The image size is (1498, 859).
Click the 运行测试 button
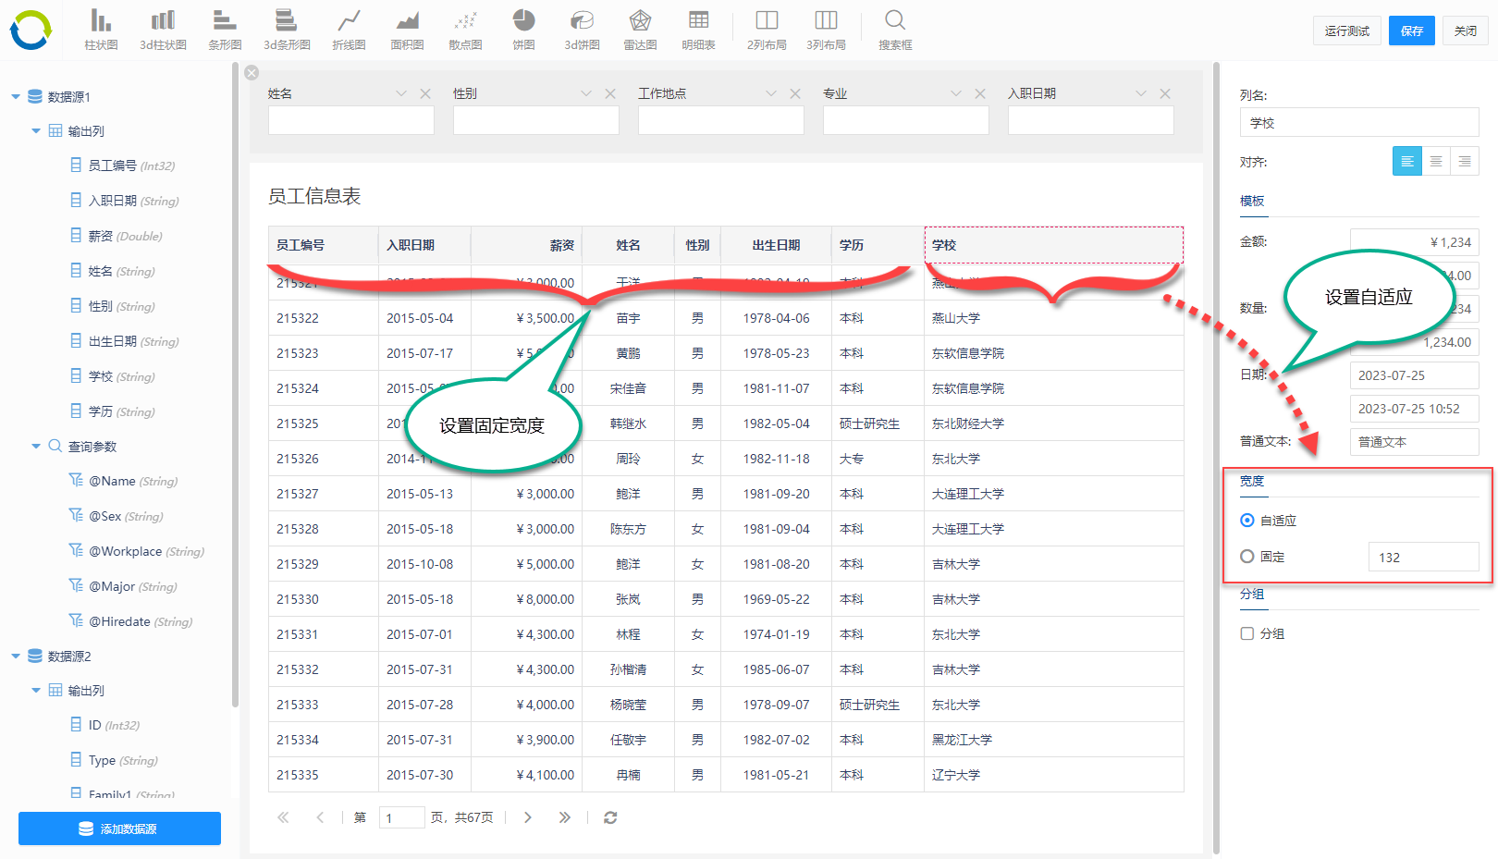pyautogui.click(x=1347, y=31)
